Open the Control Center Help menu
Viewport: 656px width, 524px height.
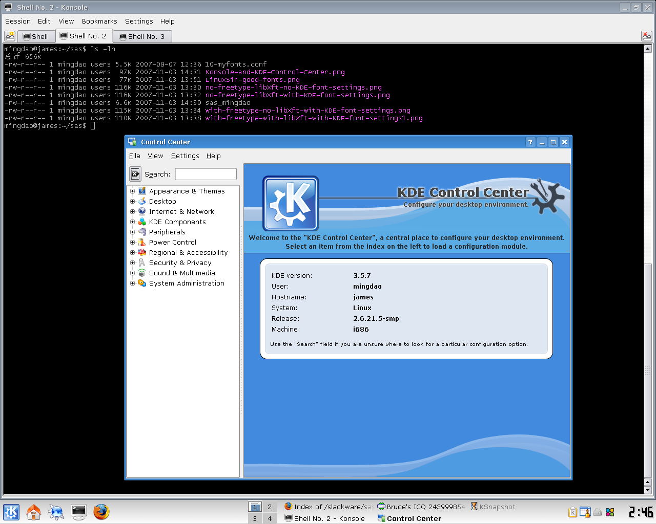click(x=214, y=156)
